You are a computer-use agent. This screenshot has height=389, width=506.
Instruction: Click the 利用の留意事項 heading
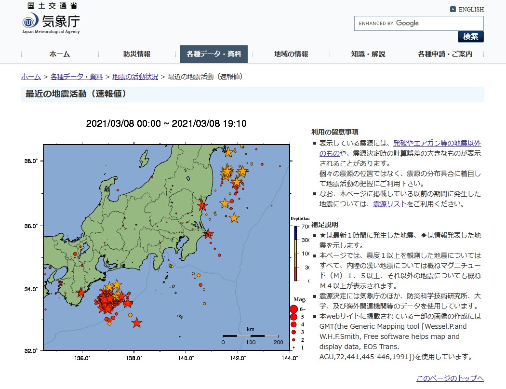point(335,132)
